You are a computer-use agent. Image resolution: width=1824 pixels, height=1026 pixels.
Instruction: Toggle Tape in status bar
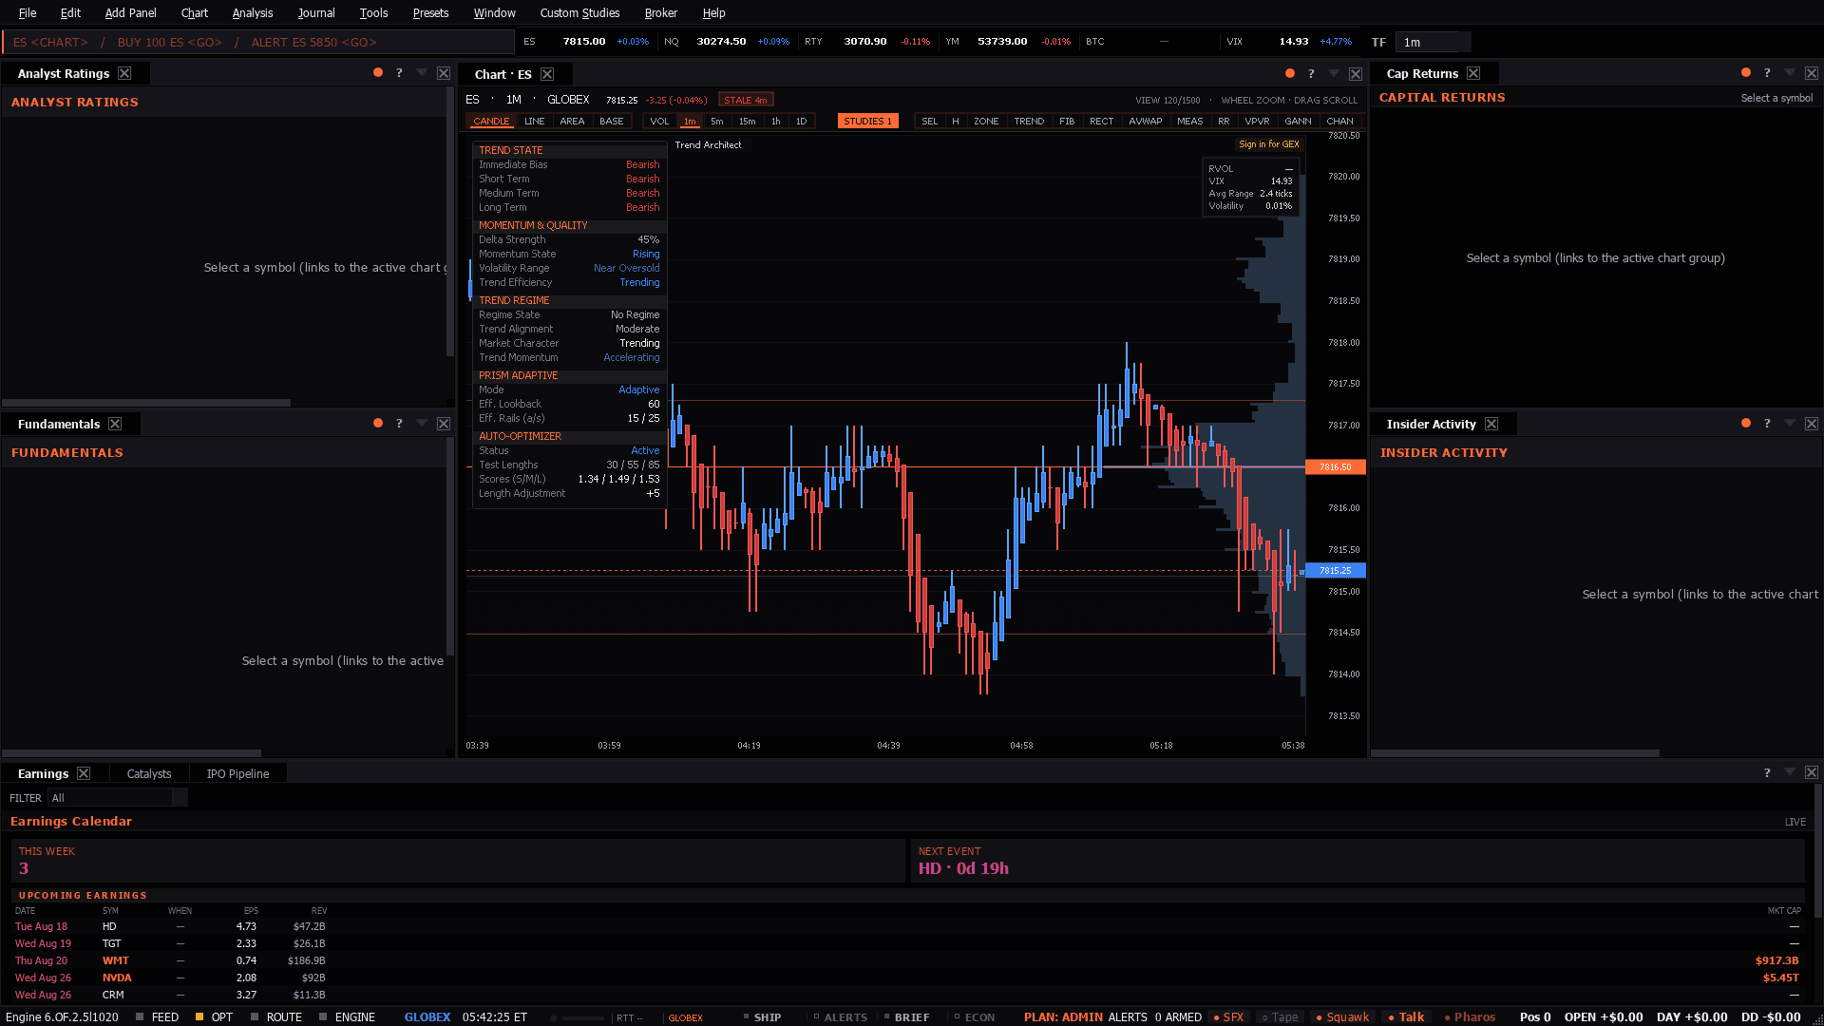pyautogui.click(x=1280, y=1016)
